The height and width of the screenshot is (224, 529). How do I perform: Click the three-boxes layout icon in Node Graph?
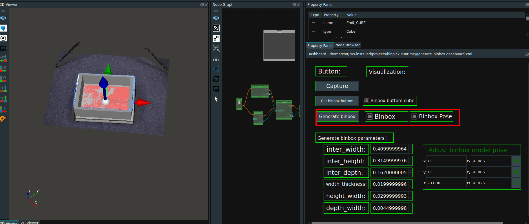216,58
